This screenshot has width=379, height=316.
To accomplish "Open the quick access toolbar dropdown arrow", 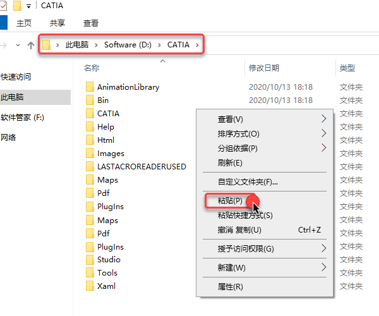I will [x=28, y=6].
